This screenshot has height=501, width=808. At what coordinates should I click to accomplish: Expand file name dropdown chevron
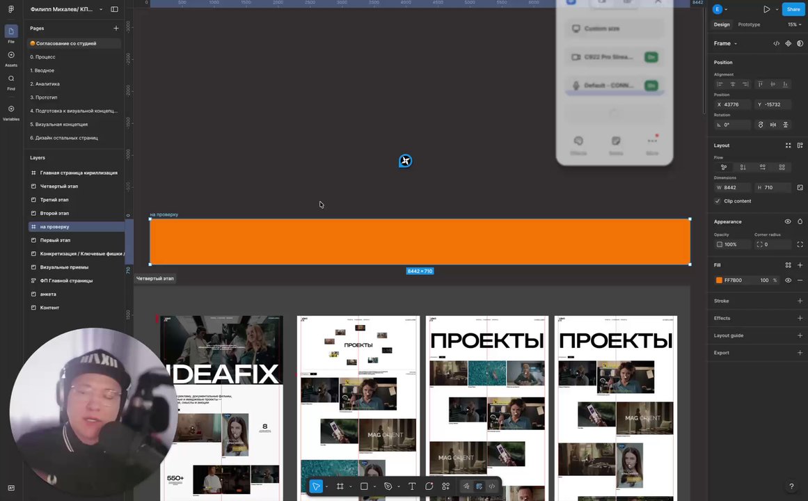(101, 9)
